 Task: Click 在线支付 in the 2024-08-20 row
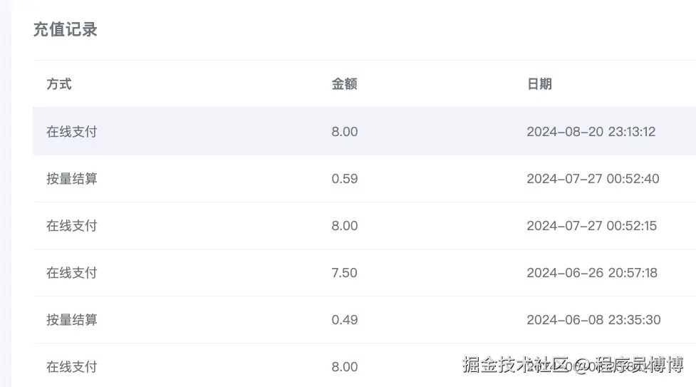(71, 132)
